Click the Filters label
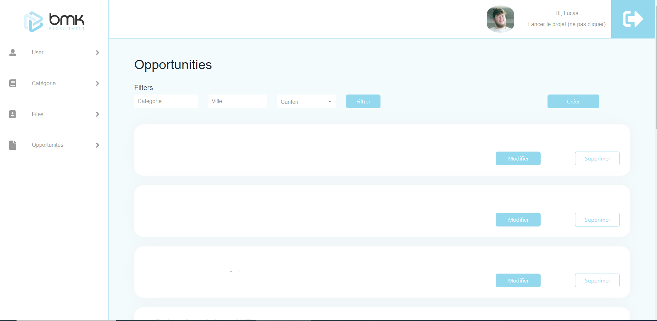 (x=144, y=88)
